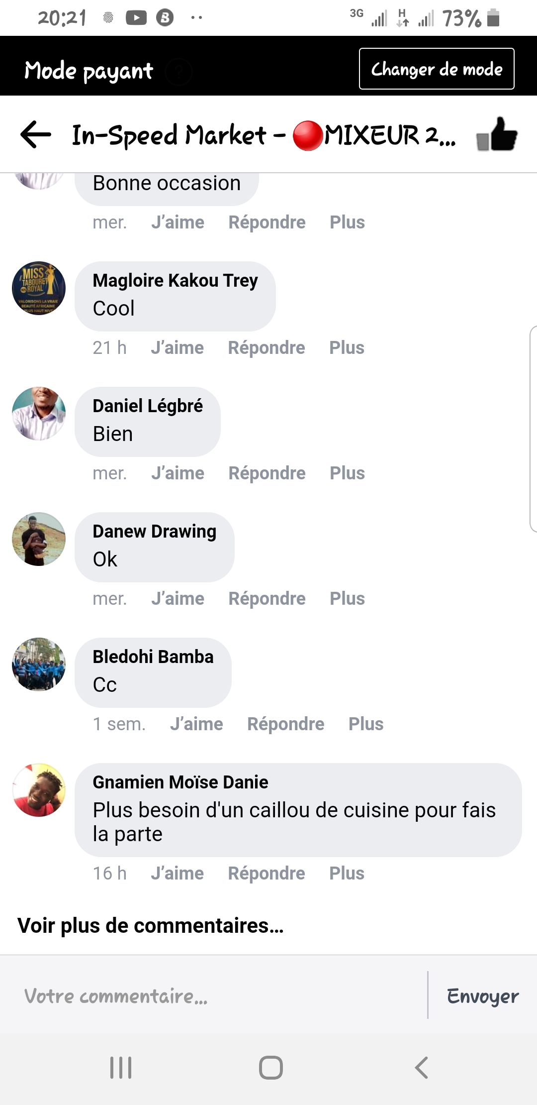This screenshot has height=1105, width=537.
Task: Tap the help question mark icon
Action: 179,72
